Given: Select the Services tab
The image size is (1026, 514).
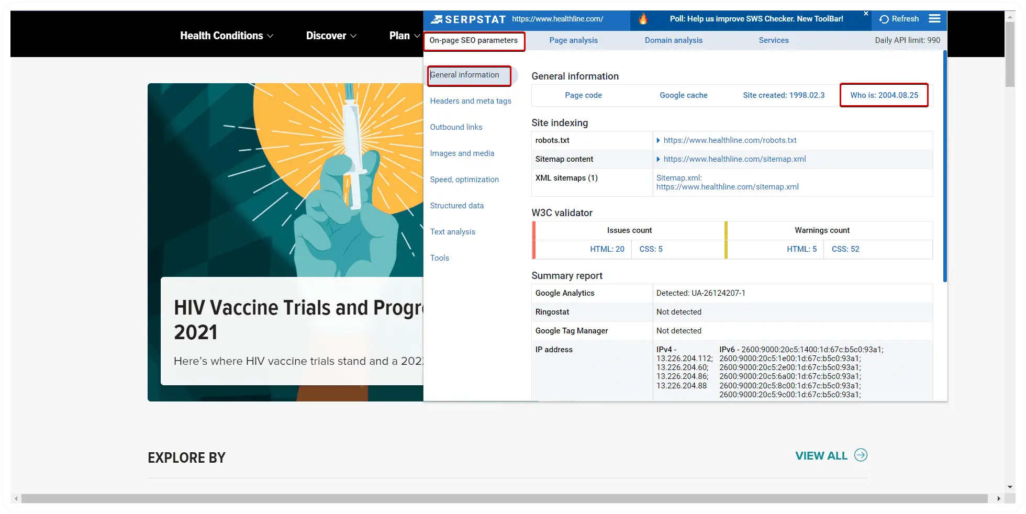Looking at the screenshot, I should pos(774,40).
